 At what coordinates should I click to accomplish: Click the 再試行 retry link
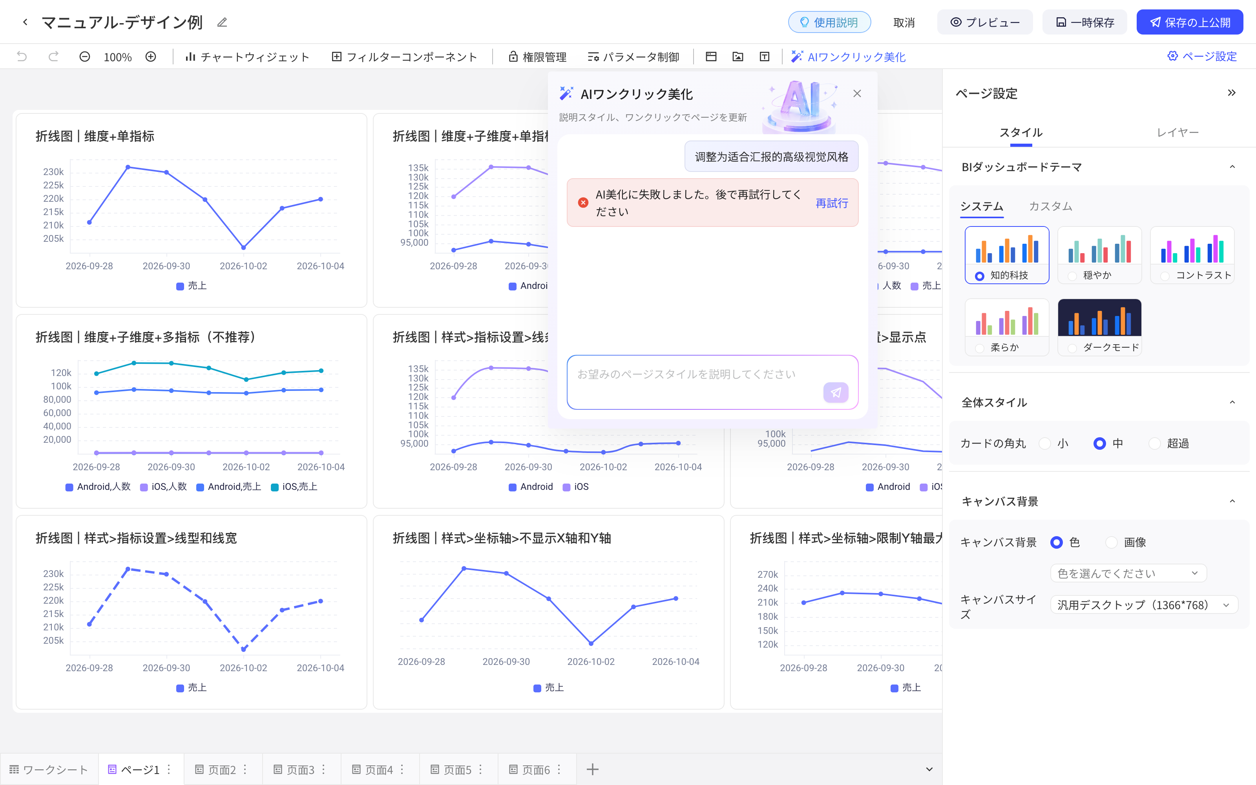coord(831,203)
